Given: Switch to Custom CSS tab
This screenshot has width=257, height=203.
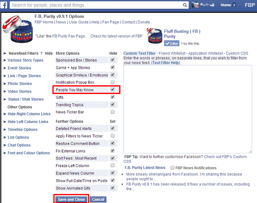Looking at the screenshot, I should point(237,53).
